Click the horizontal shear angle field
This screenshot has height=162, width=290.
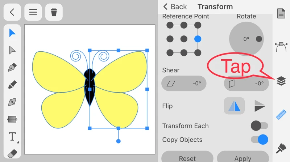click(184, 84)
